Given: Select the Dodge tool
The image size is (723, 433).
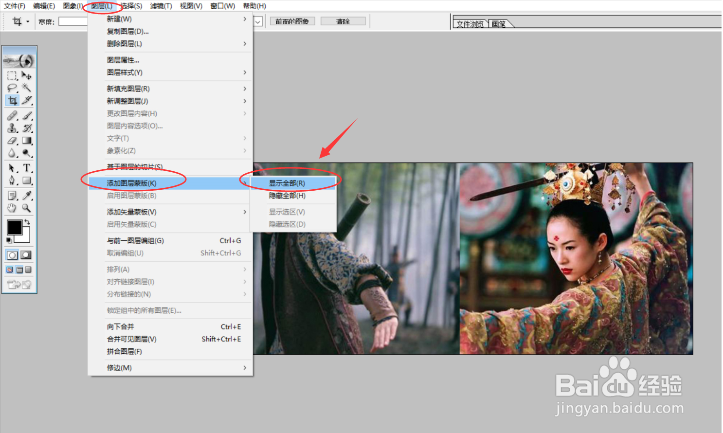Looking at the screenshot, I should click(x=27, y=153).
